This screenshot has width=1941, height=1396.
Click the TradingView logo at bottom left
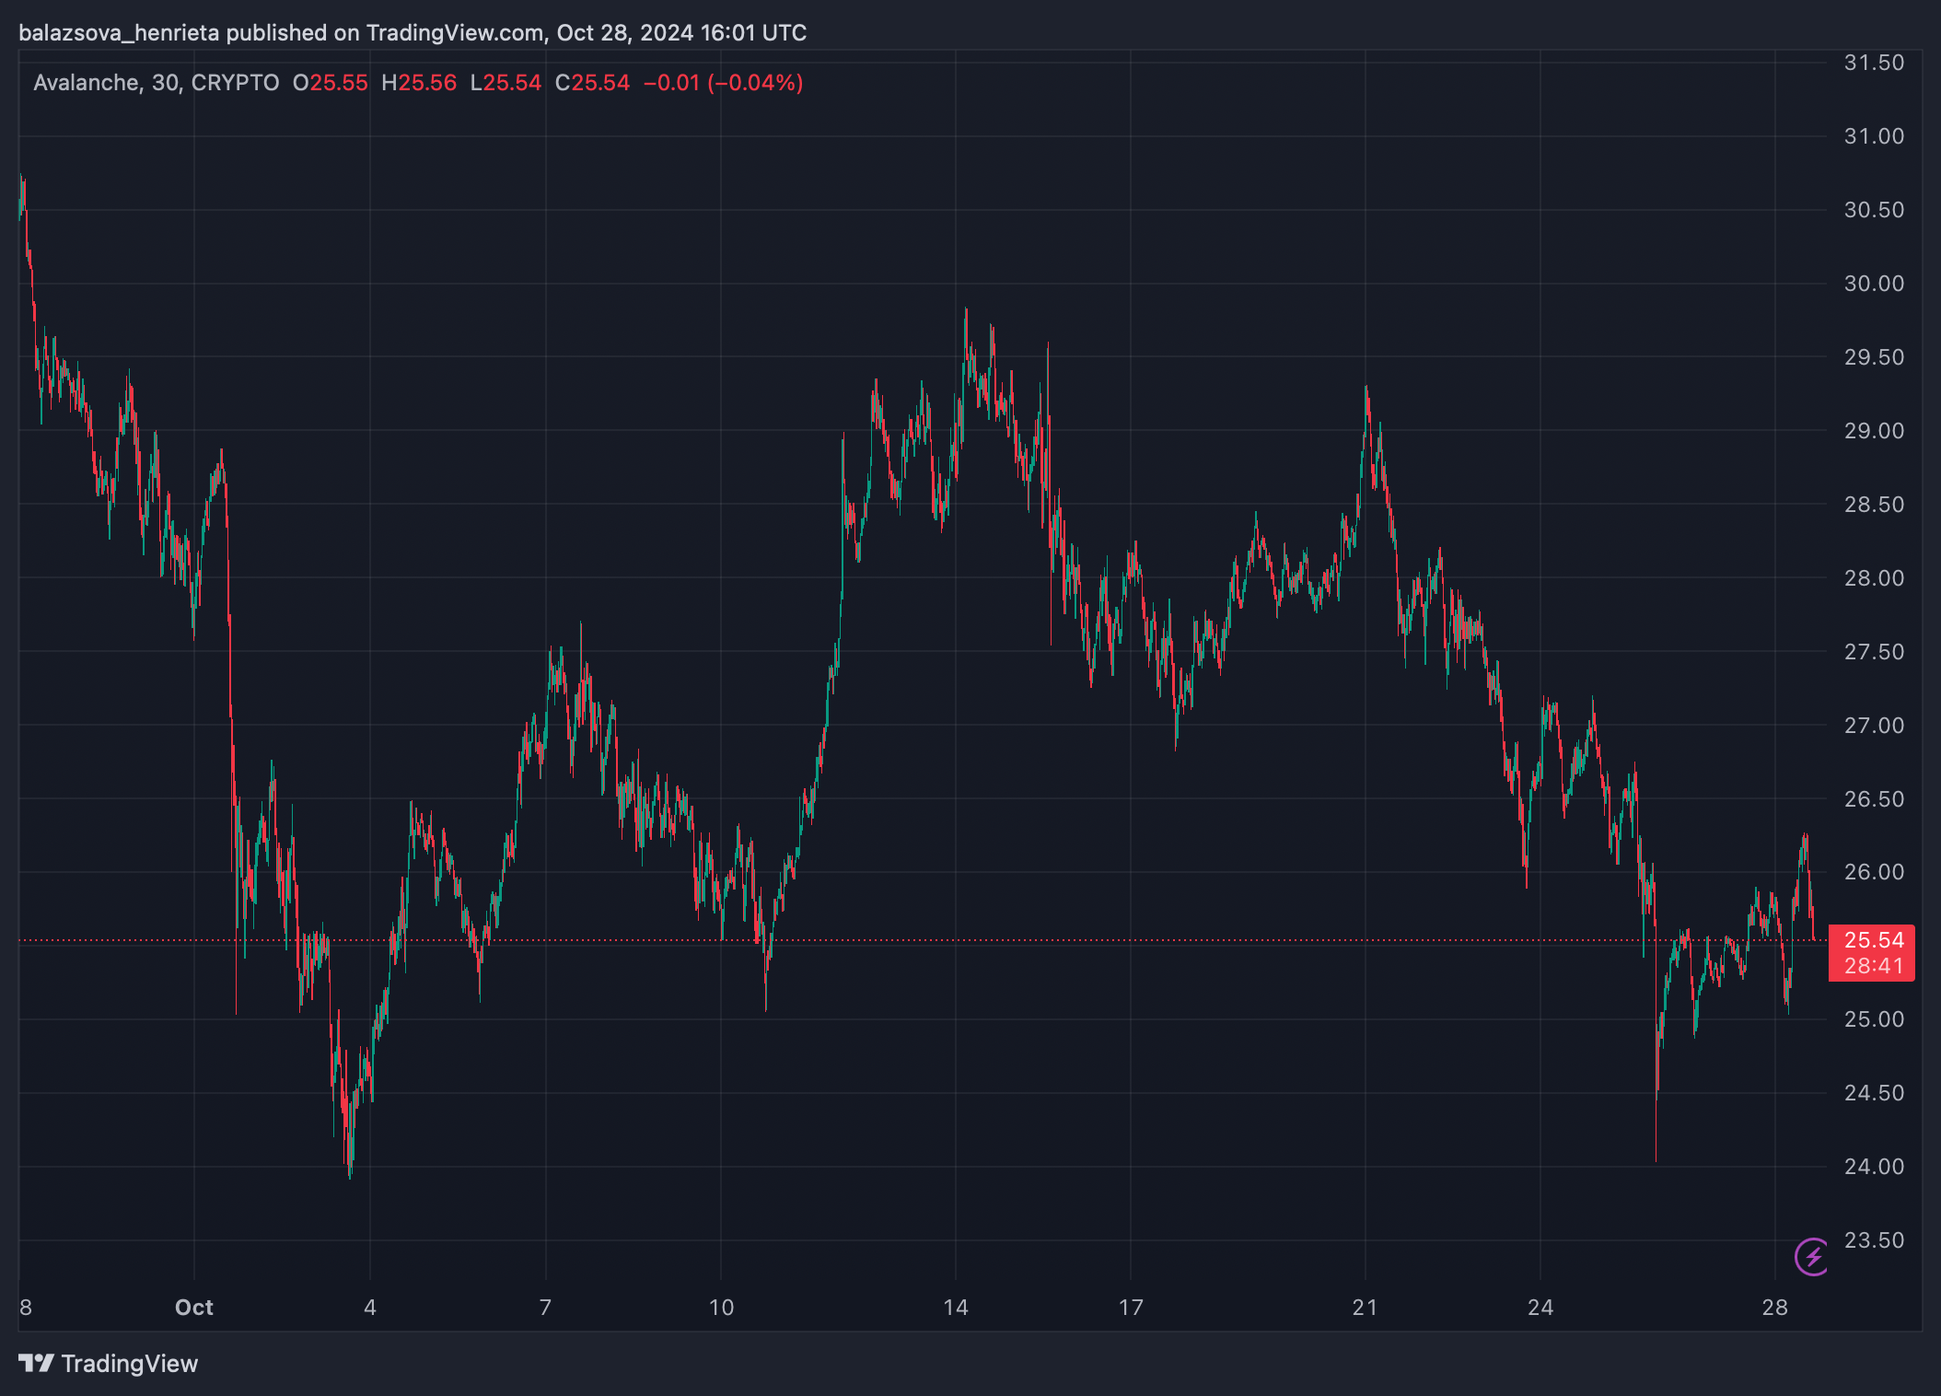point(109,1364)
